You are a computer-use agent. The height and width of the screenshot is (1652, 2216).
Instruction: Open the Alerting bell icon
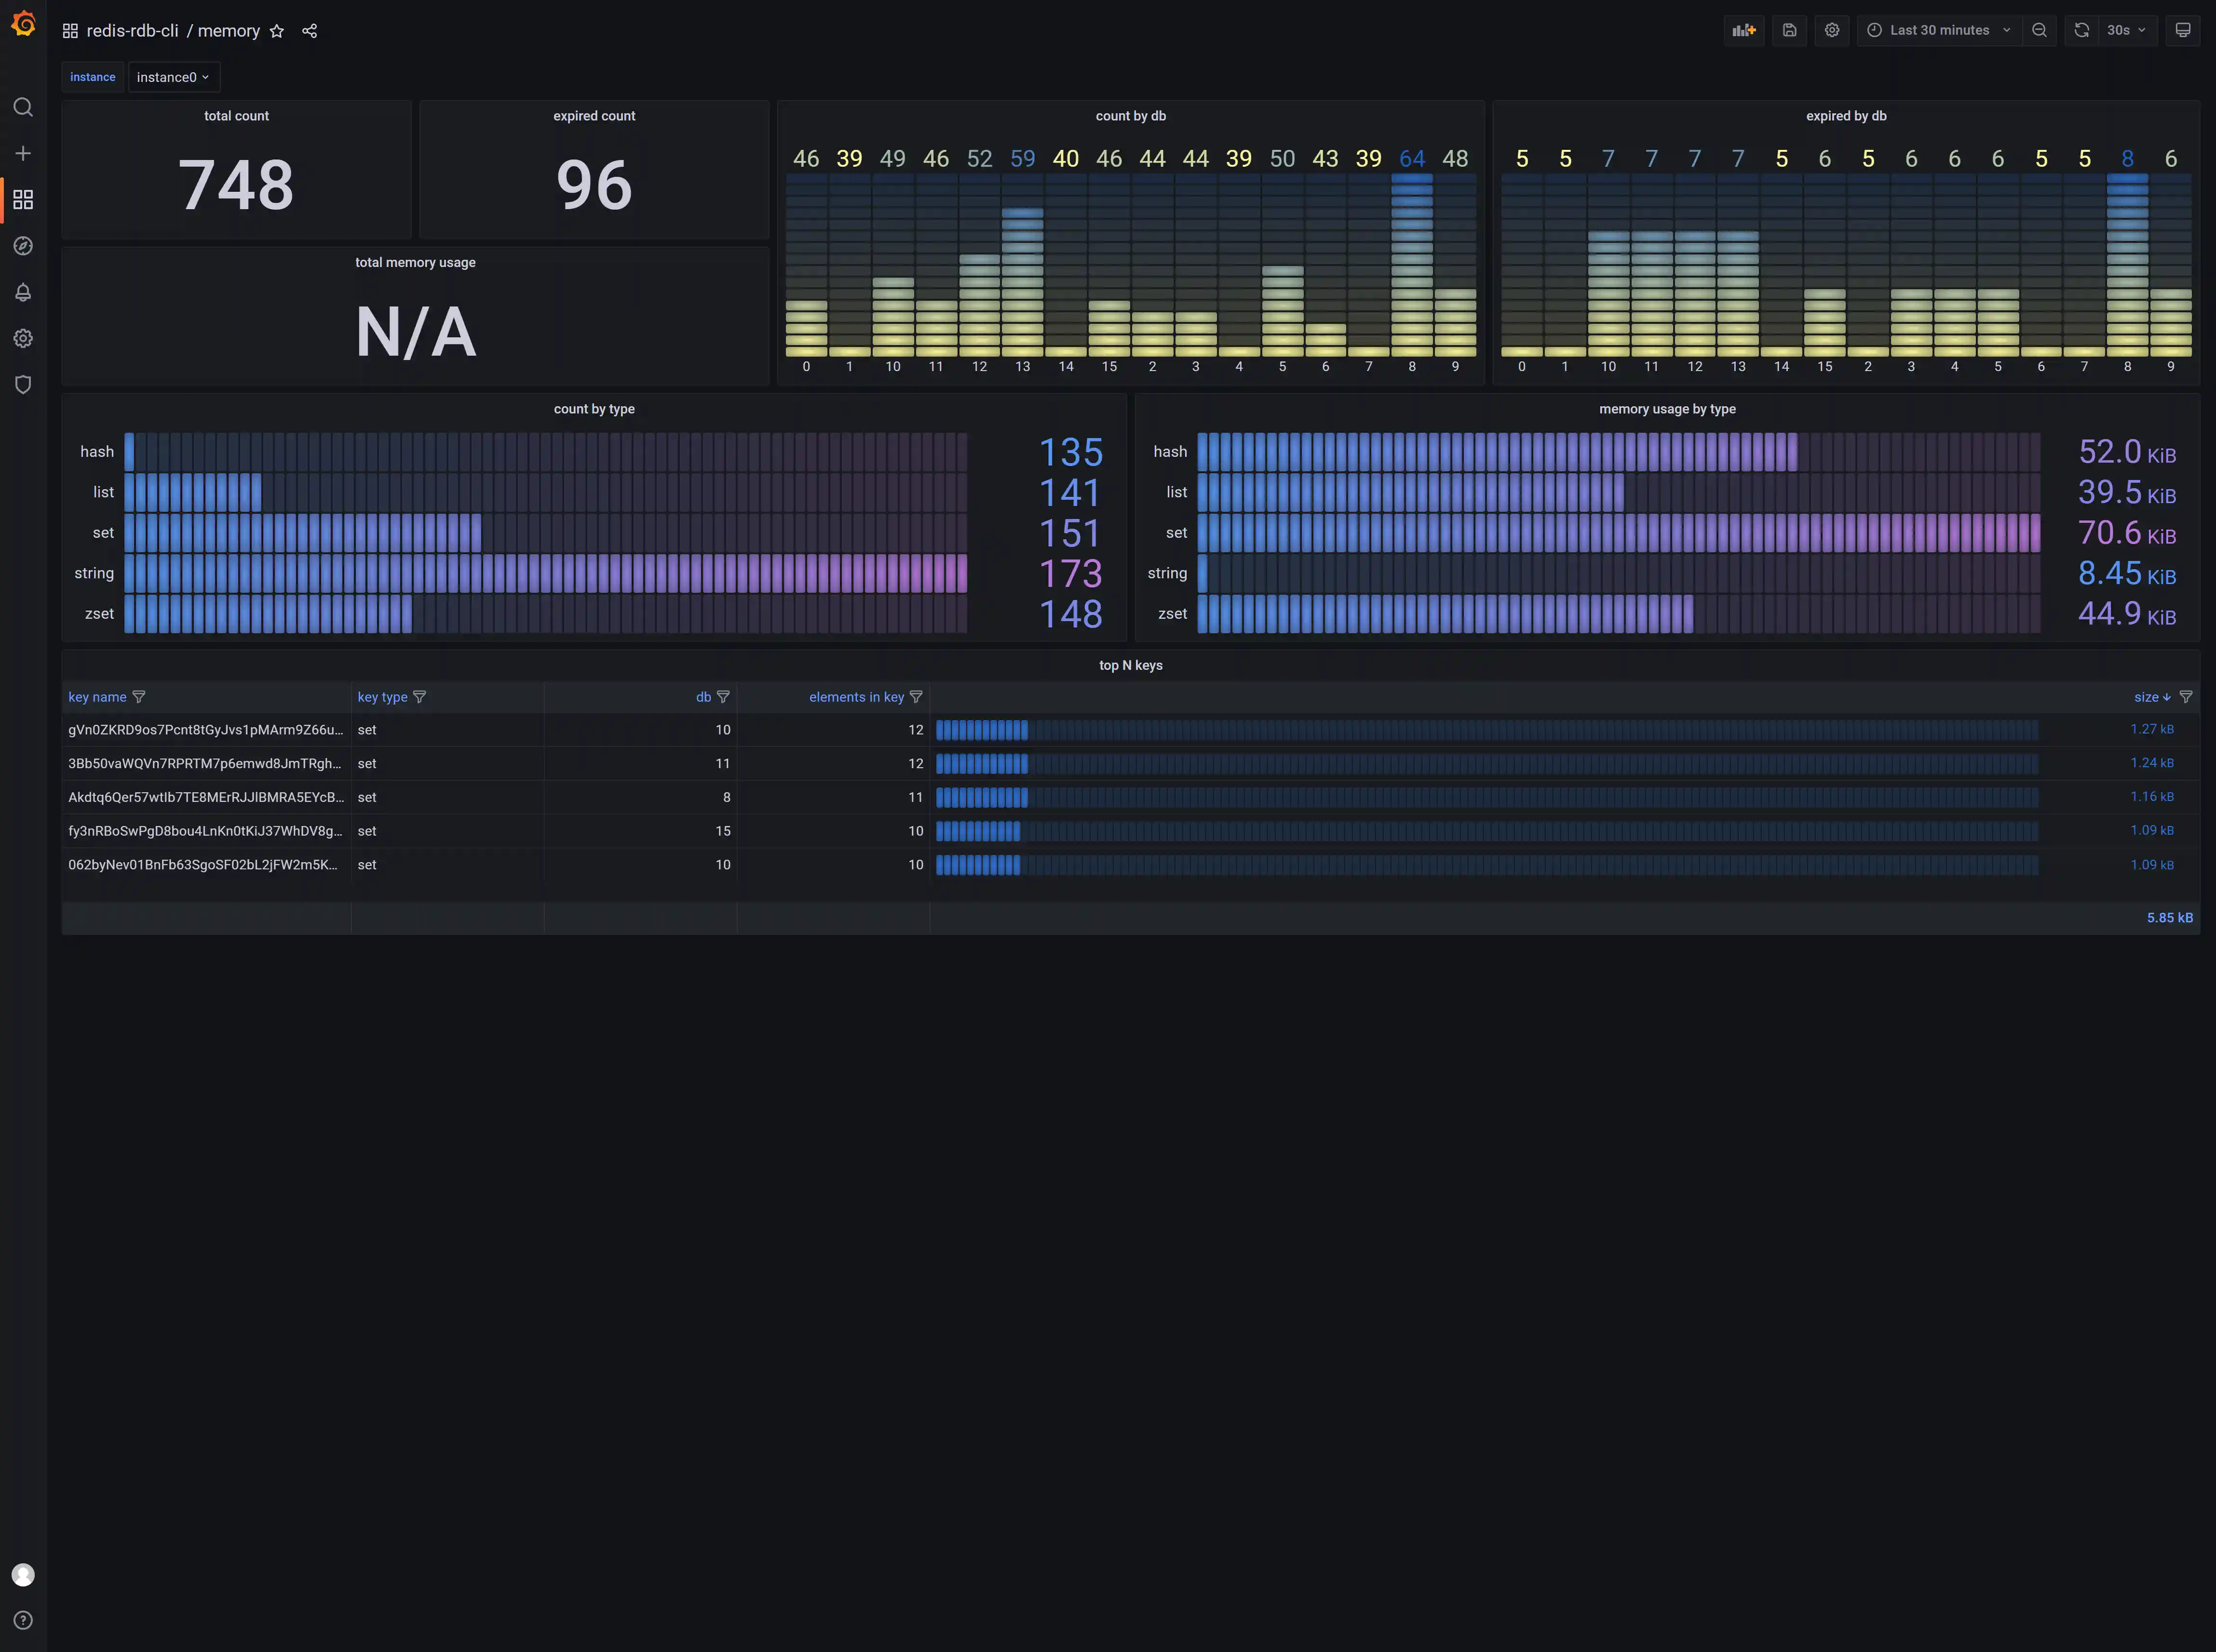pyautogui.click(x=23, y=292)
